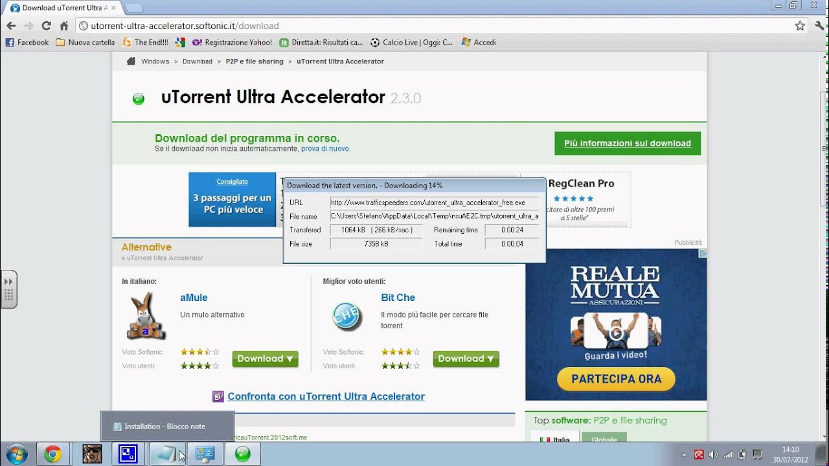Go to the browser home page
829x466 pixels.
[x=63, y=26]
